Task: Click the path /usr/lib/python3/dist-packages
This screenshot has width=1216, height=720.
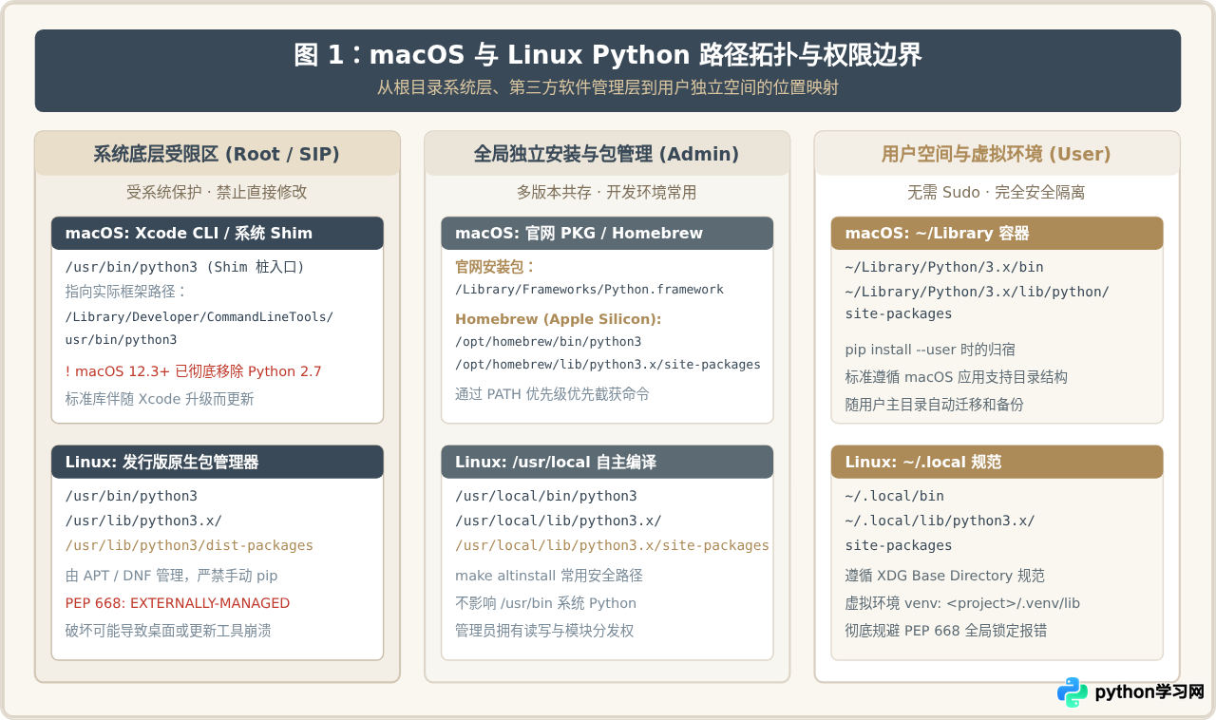Action: pos(189,545)
